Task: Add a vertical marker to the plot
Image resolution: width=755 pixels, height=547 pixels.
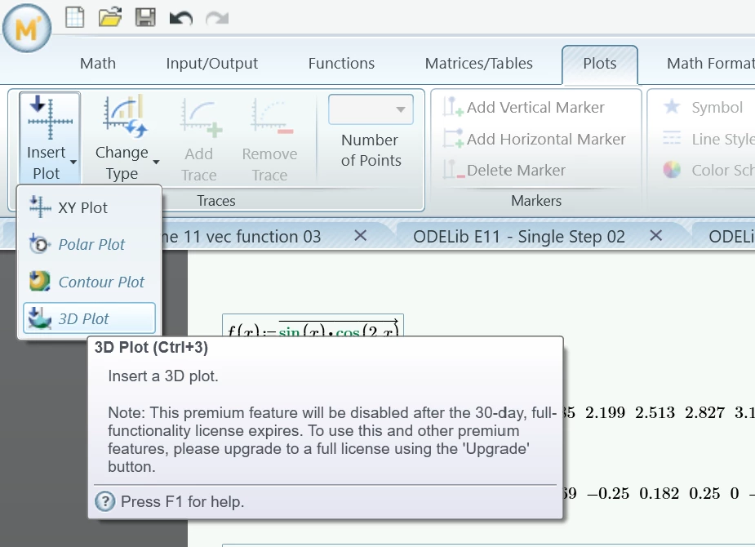Action: pyautogui.click(x=523, y=107)
